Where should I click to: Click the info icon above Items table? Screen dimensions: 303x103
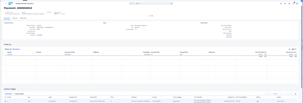click(290, 49)
